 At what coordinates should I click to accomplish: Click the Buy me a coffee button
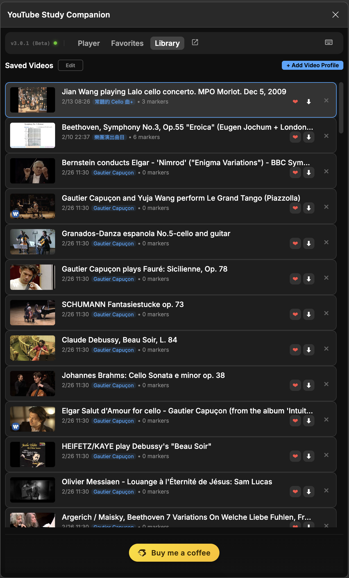tap(174, 553)
